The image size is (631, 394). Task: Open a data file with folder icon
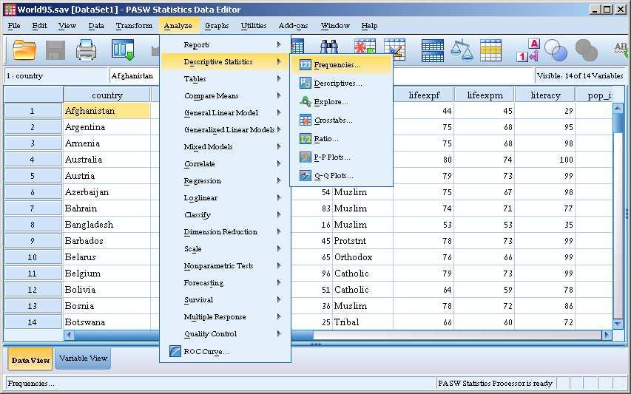[24, 50]
